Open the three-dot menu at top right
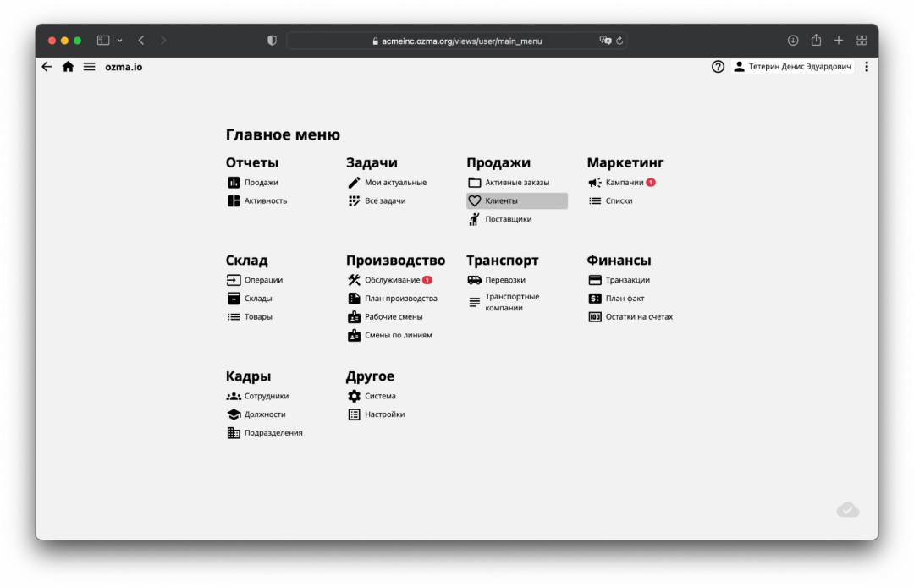Screen dimensions: 914x587 [x=866, y=66]
